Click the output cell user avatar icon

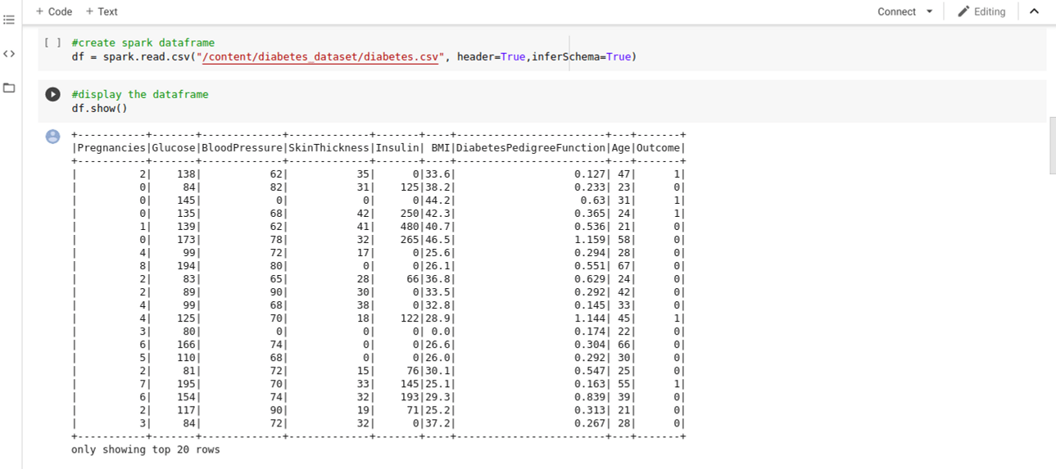pyautogui.click(x=52, y=136)
